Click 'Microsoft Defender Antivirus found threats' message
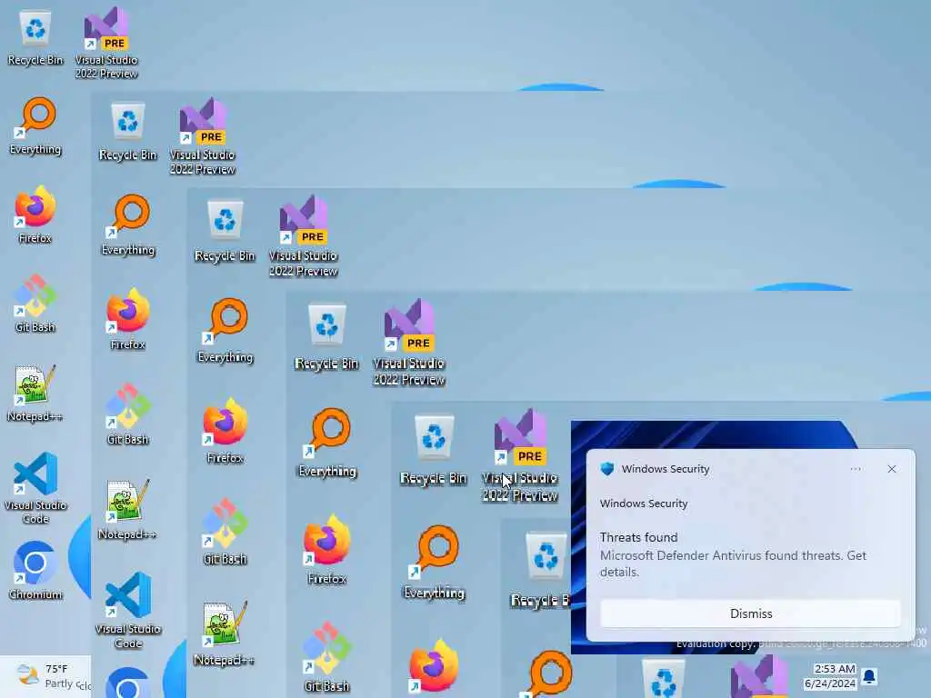Screen dimensions: 931x698 (x=733, y=563)
